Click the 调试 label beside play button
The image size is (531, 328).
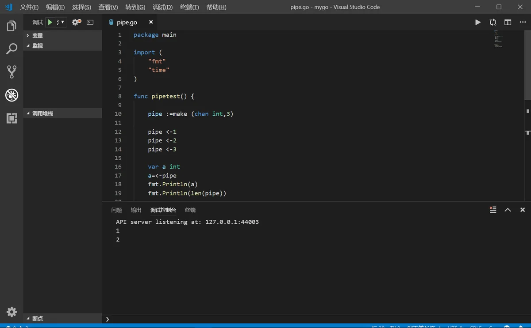coord(38,22)
